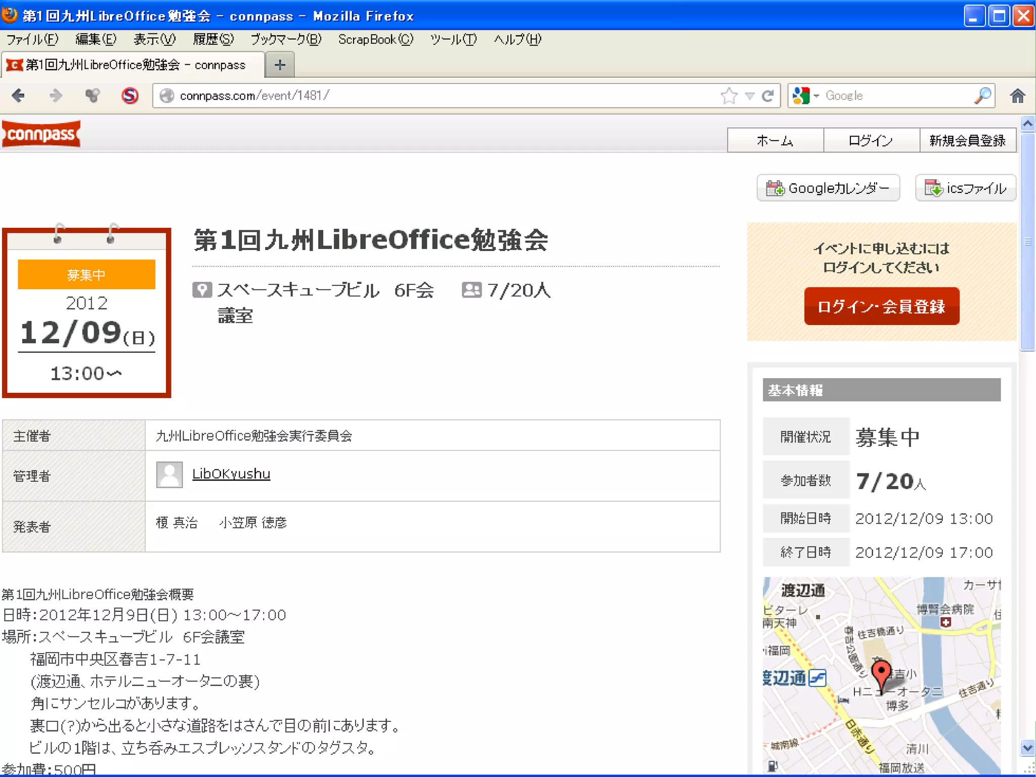Screen dimensions: 1036x777
Task: Click the browser Back arrow button
Action: [18, 96]
